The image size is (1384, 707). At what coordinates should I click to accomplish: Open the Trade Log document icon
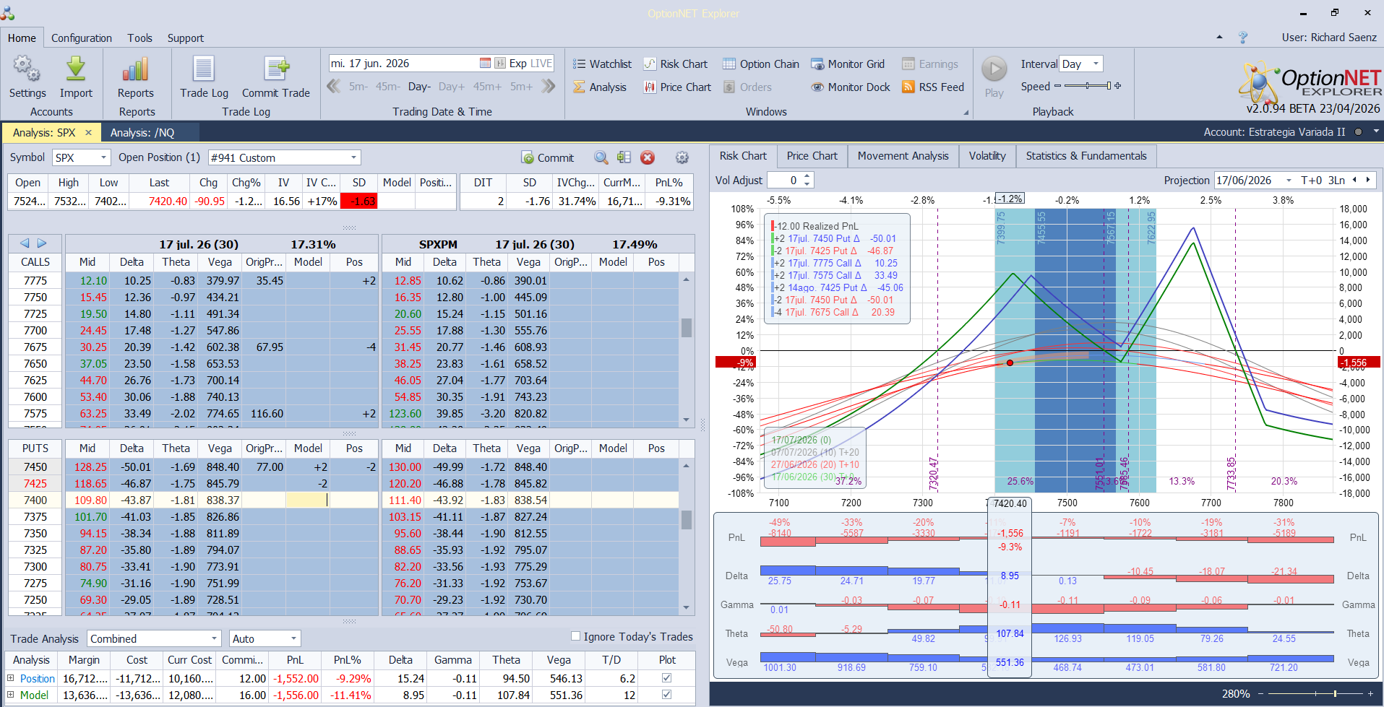pyautogui.click(x=204, y=69)
